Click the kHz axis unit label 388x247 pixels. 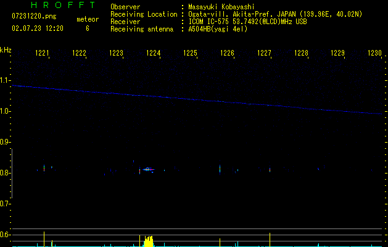click(6, 50)
